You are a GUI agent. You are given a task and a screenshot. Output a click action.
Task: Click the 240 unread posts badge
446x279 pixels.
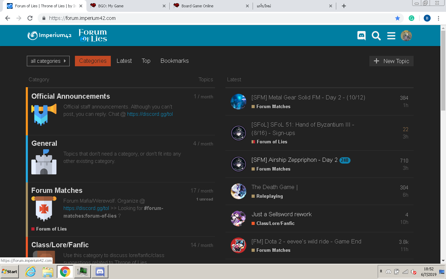click(345, 160)
